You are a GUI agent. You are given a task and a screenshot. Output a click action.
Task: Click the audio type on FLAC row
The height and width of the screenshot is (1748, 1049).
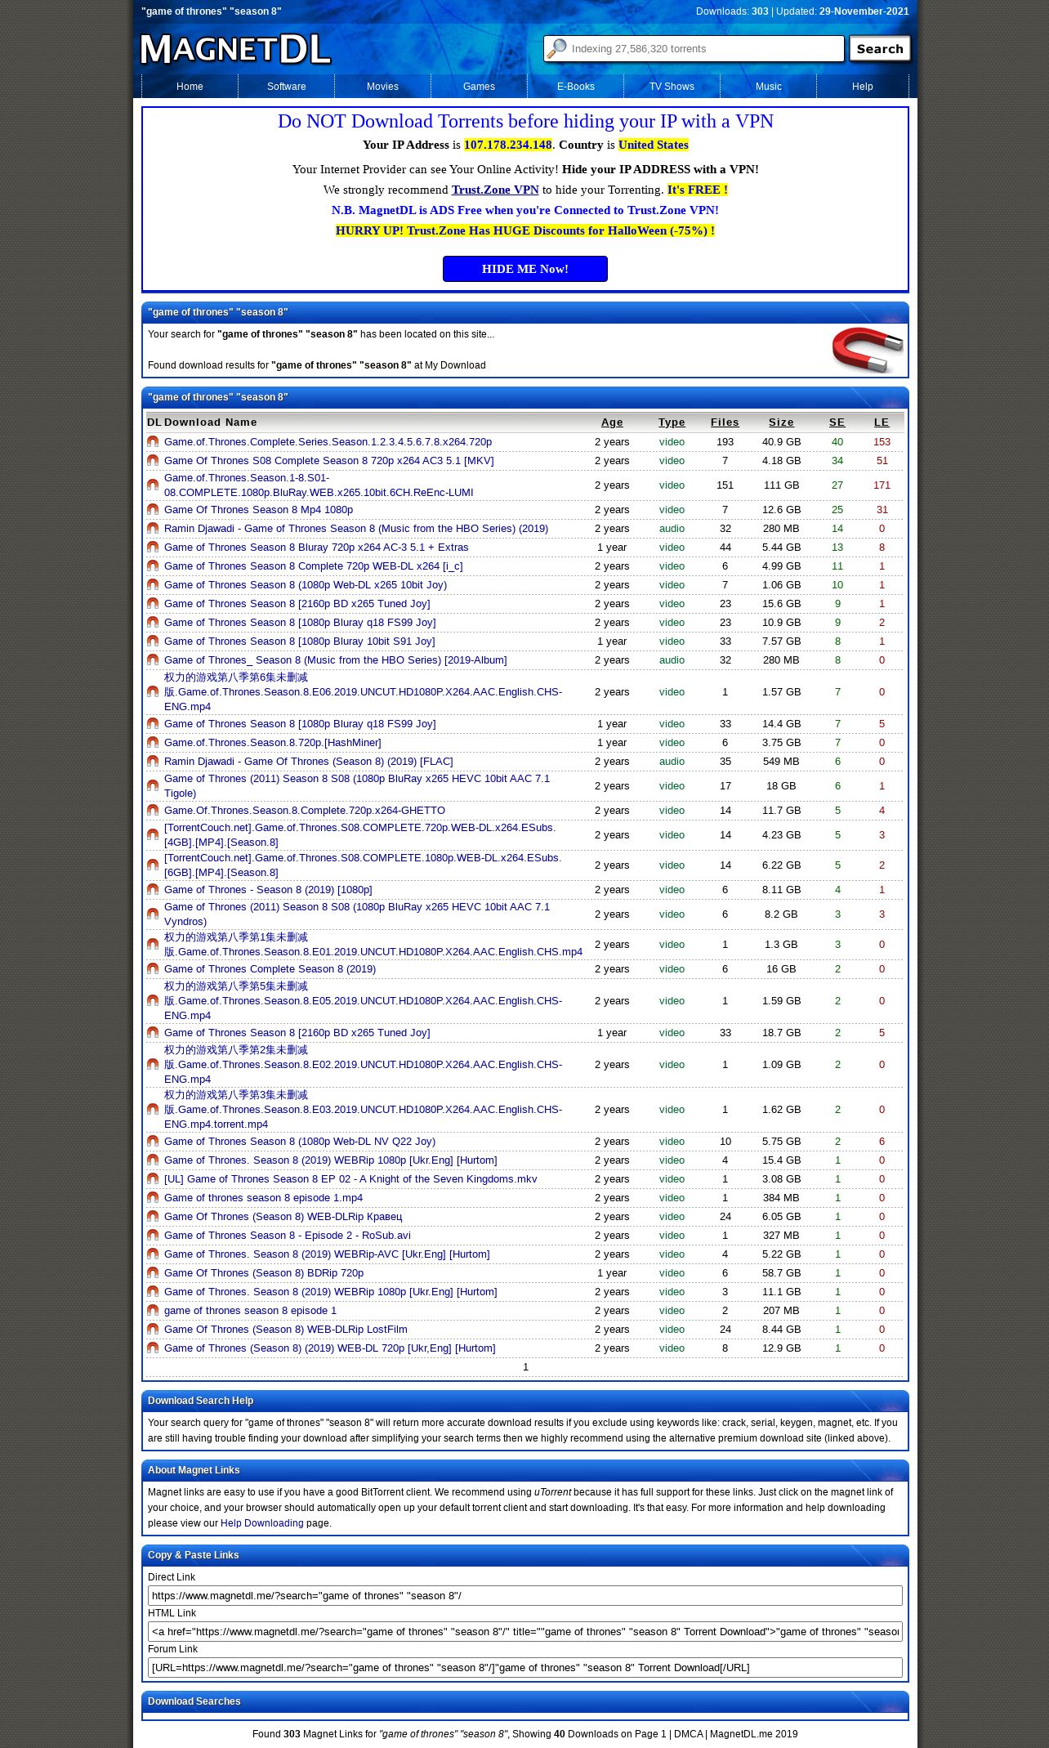(x=672, y=762)
